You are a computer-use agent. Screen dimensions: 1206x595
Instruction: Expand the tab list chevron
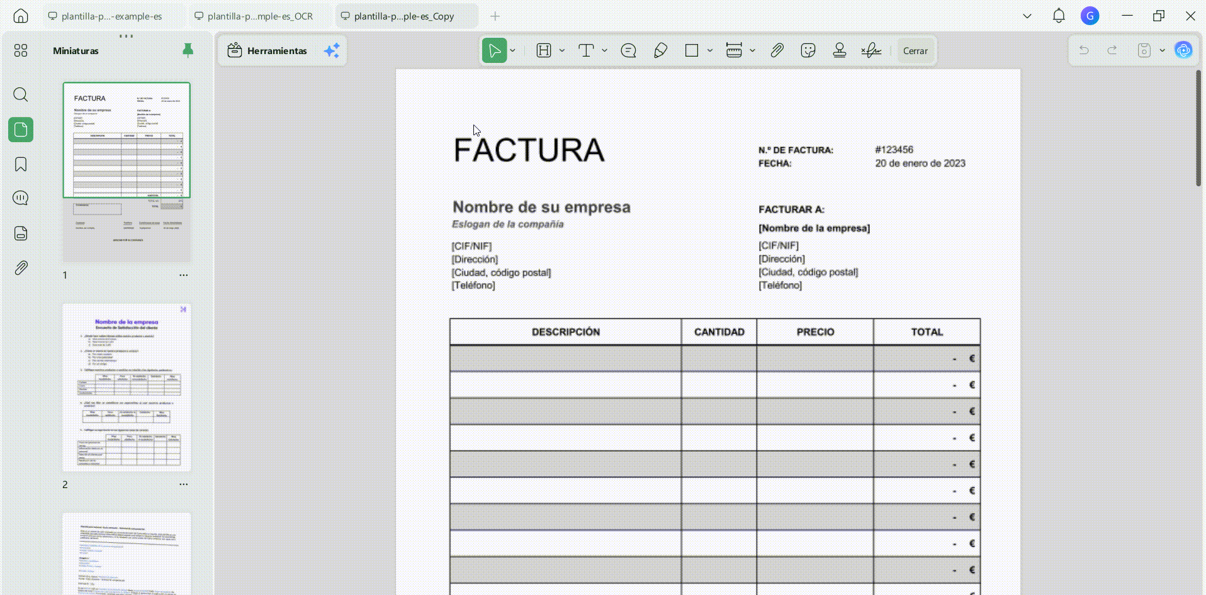pyautogui.click(x=1027, y=16)
